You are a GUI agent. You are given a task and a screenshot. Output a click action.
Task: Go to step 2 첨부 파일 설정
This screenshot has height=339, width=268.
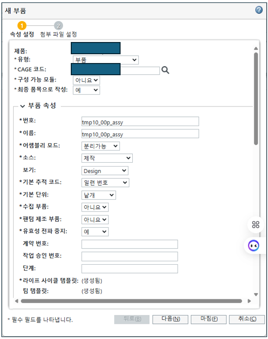coord(59,29)
